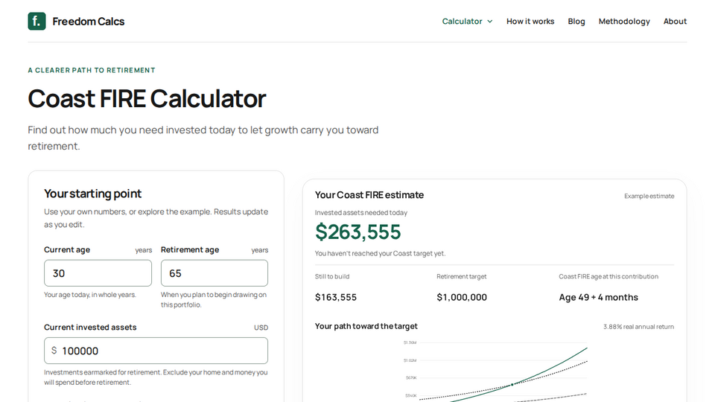Click the Your Coast FIRE estimate heading
The image size is (715, 402).
pyautogui.click(x=369, y=195)
